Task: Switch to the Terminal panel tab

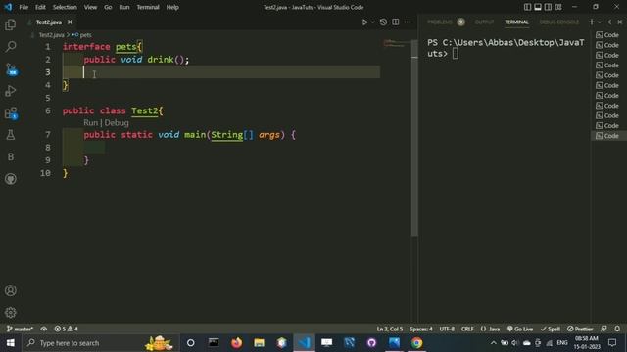Action: click(516, 22)
